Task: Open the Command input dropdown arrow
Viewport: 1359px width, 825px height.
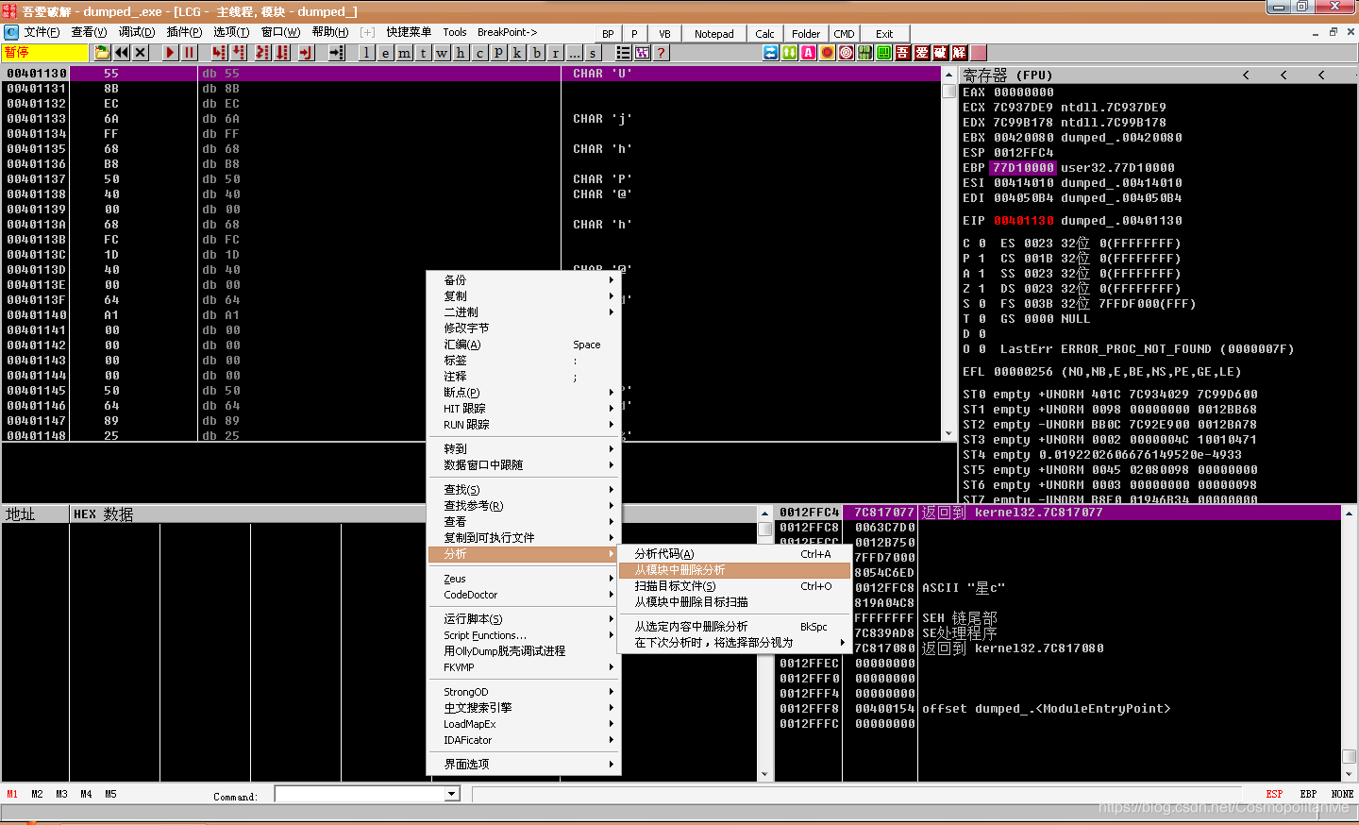Action: coord(452,794)
